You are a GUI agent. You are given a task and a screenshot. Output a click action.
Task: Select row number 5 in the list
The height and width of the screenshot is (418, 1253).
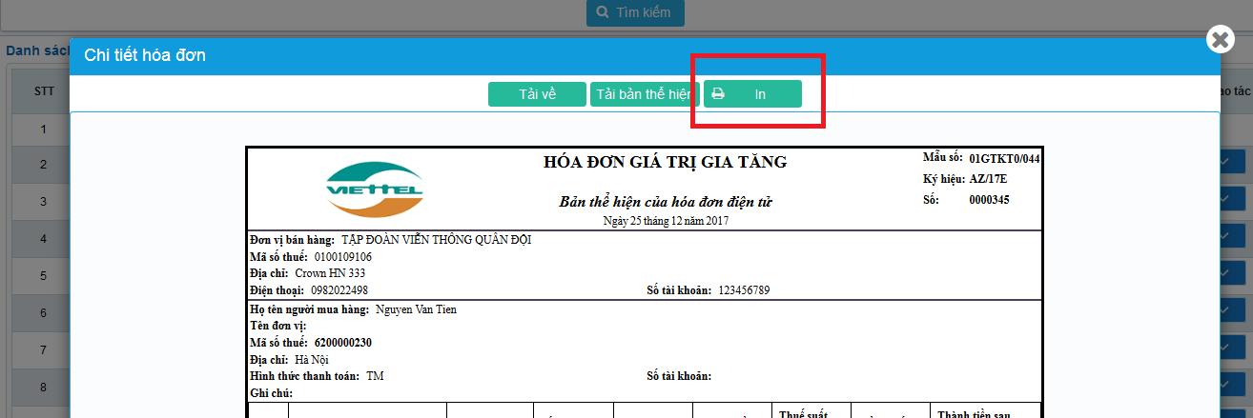coord(44,275)
